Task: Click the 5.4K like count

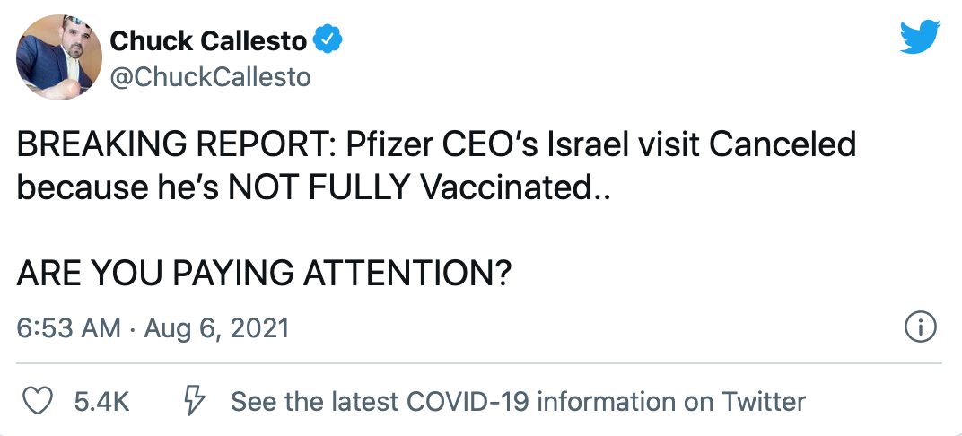Action: pyautogui.click(x=101, y=401)
